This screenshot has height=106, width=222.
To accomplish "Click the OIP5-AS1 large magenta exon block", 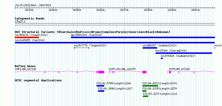I will pos(144,72).
